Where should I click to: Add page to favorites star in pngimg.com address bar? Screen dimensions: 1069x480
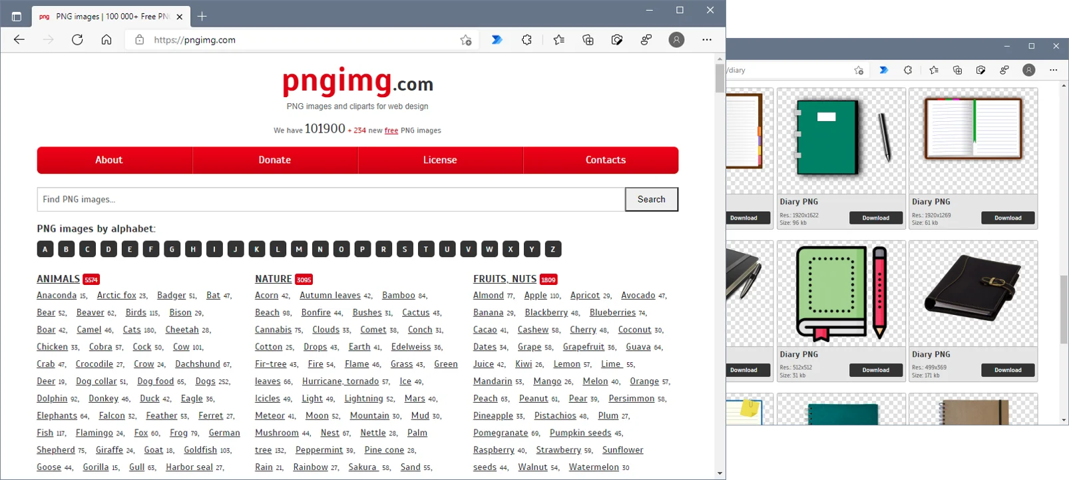point(466,40)
